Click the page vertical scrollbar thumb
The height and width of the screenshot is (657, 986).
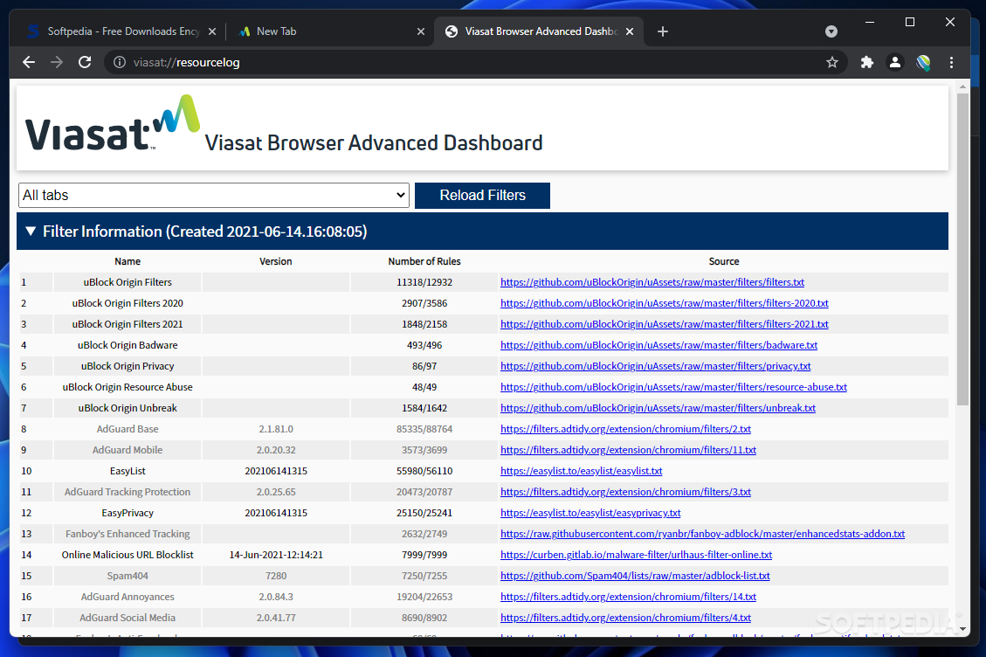click(962, 249)
